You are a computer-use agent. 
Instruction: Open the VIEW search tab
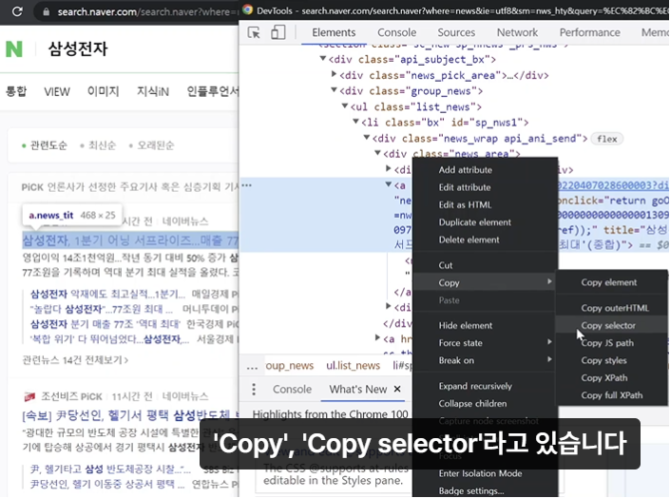57,91
